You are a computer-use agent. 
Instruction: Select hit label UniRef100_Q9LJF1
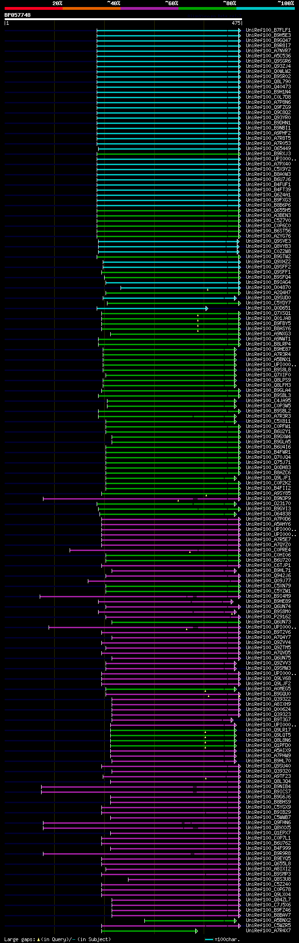(x=268, y=478)
